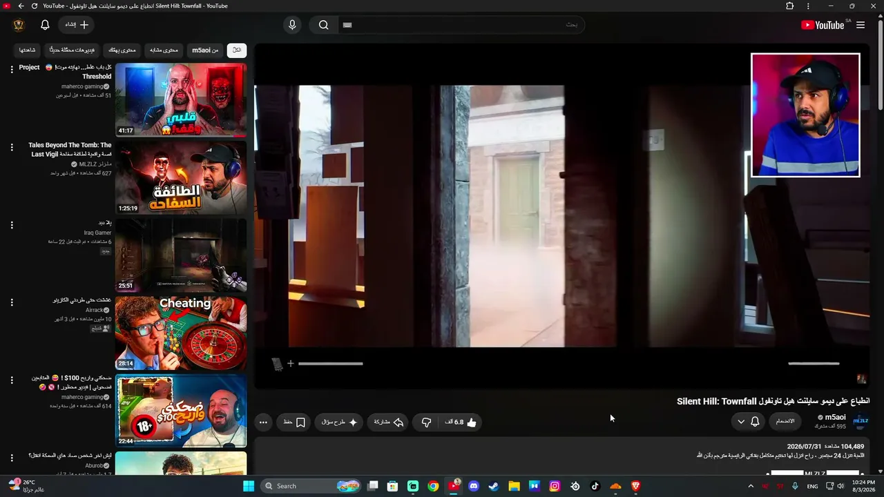Visit the Airrack channel link

(95, 311)
